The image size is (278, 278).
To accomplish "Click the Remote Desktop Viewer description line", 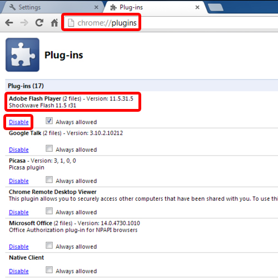I will [143, 198].
